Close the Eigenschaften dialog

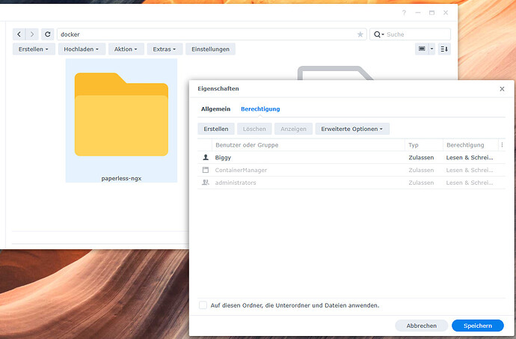[502, 88]
